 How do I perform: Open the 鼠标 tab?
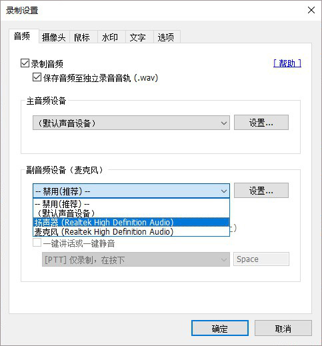(82, 37)
